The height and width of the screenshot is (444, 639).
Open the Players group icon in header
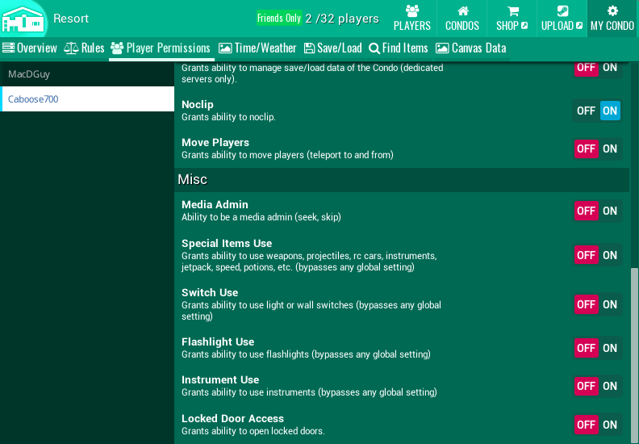point(412,10)
